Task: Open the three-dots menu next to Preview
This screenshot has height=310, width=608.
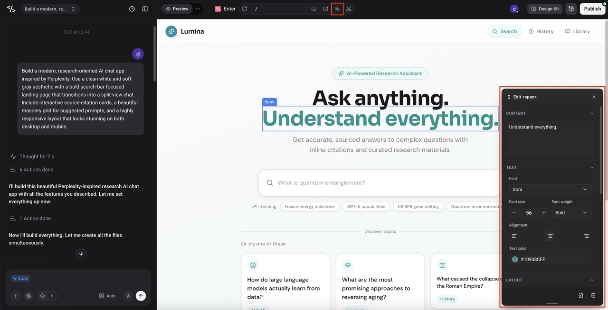Action: pyautogui.click(x=198, y=9)
